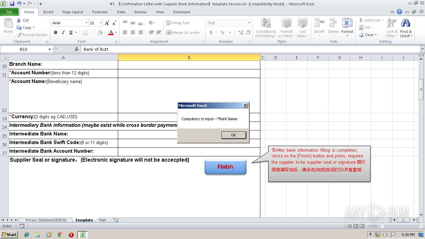Open the number format Text dropdown
The height and width of the screenshot is (239, 425).
coord(249,23)
